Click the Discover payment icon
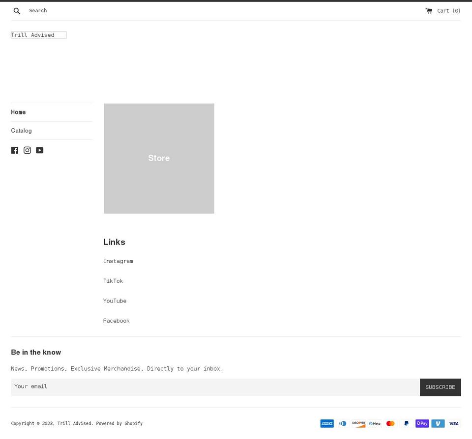 click(x=359, y=423)
